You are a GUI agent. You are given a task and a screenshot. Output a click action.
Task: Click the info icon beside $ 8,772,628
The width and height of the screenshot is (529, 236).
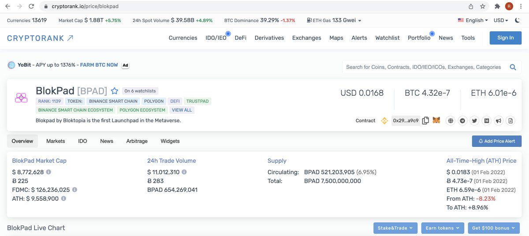coord(48,172)
